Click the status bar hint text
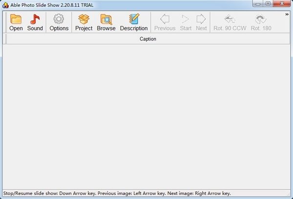293x199 pixels. tap(117, 193)
